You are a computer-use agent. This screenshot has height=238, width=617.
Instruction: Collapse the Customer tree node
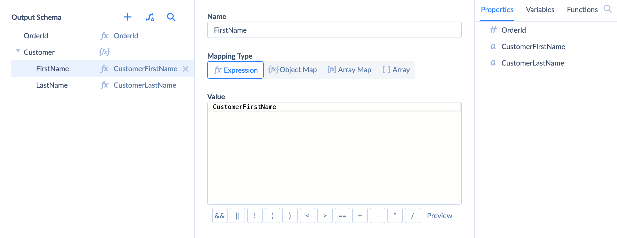tap(18, 51)
